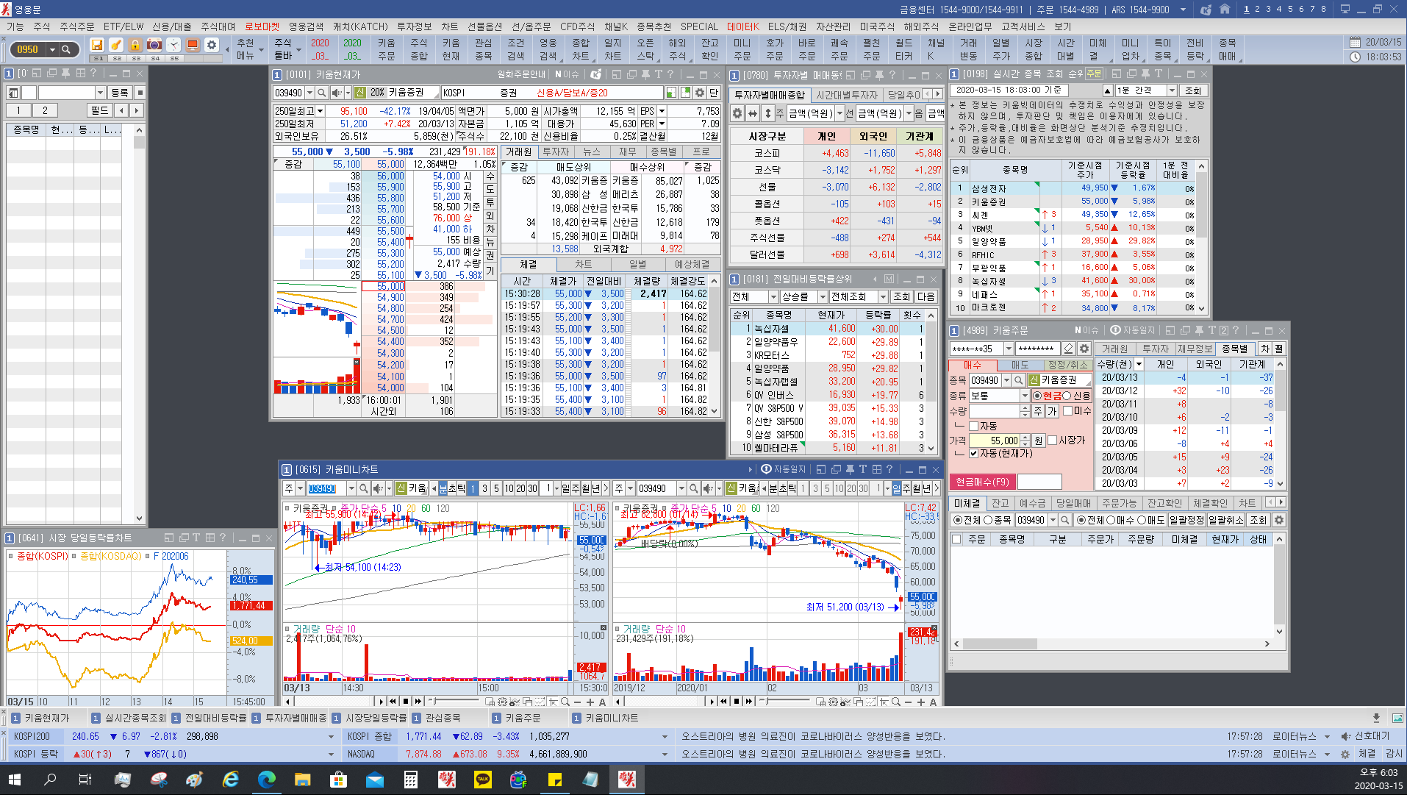Select 매도 radio in 미체결 filter
The width and height of the screenshot is (1407, 795).
[1142, 520]
